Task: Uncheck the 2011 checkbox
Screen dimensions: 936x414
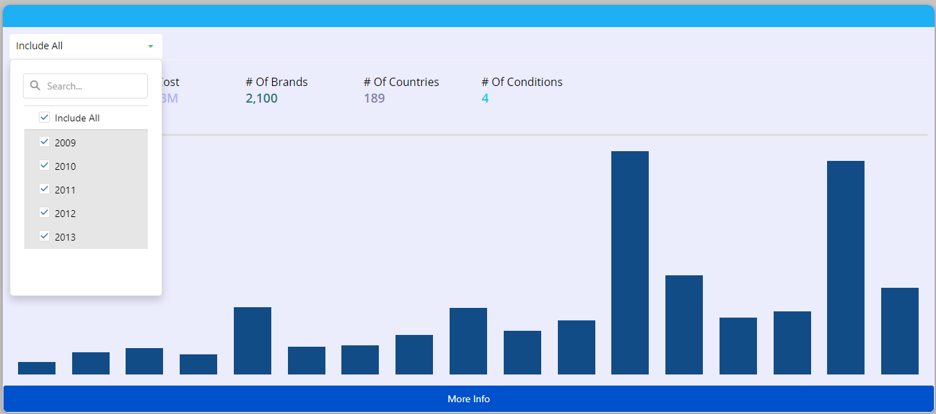Action: (44, 189)
